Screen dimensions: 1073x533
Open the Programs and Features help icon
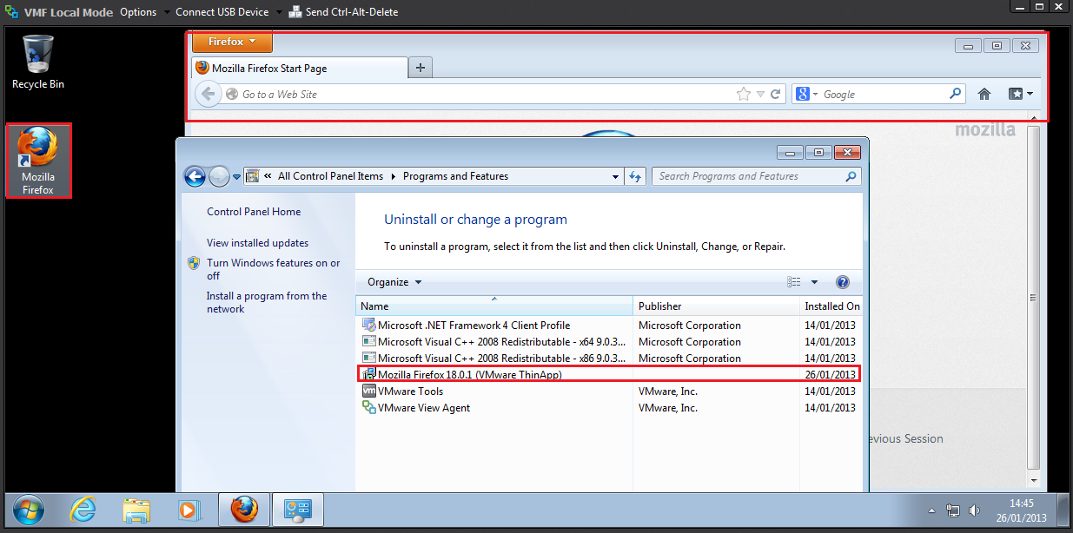coord(842,282)
